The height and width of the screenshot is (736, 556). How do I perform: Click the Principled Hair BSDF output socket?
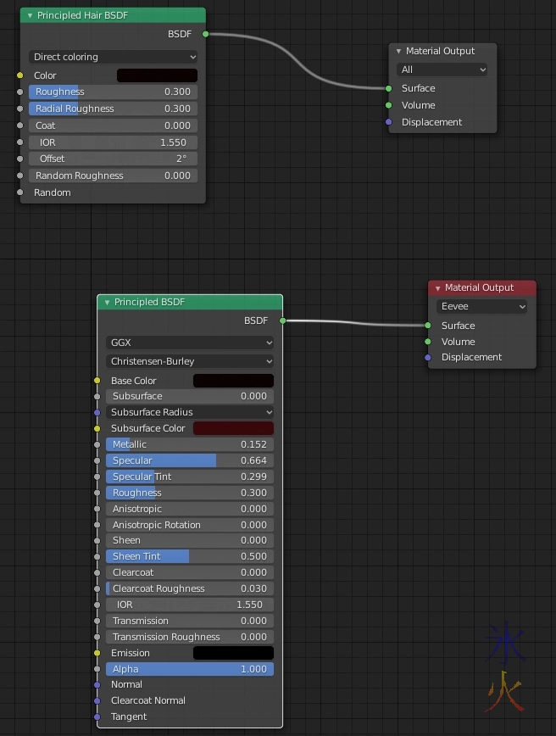pos(205,34)
